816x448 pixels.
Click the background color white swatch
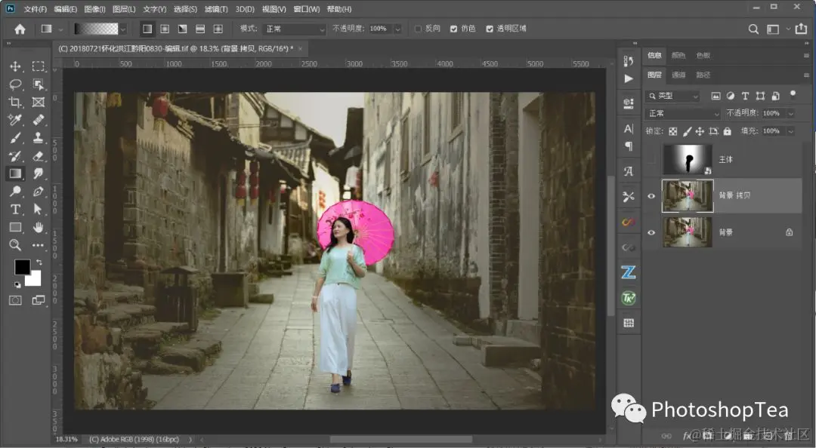coord(34,280)
